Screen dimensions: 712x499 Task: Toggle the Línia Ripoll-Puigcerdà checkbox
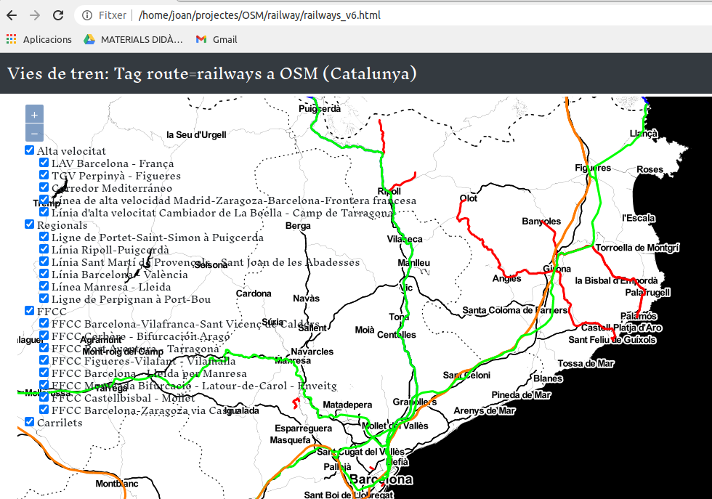(44, 250)
